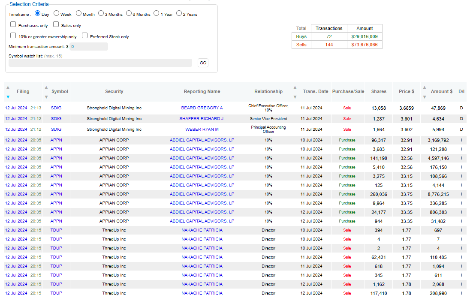
Task: Sort the Symbol column ascending
Action: click(45, 87)
